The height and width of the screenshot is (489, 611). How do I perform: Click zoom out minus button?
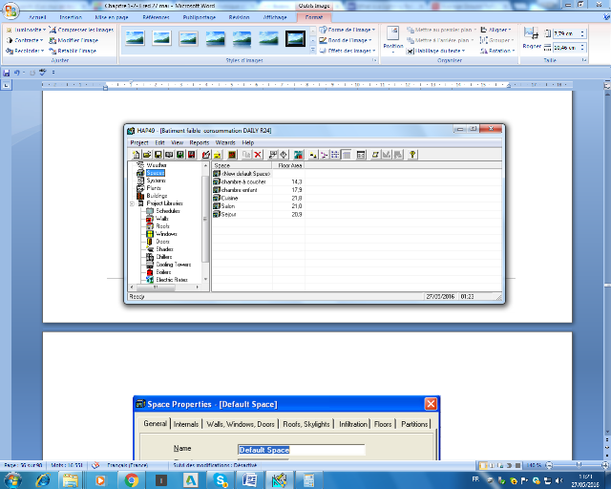(x=549, y=465)
